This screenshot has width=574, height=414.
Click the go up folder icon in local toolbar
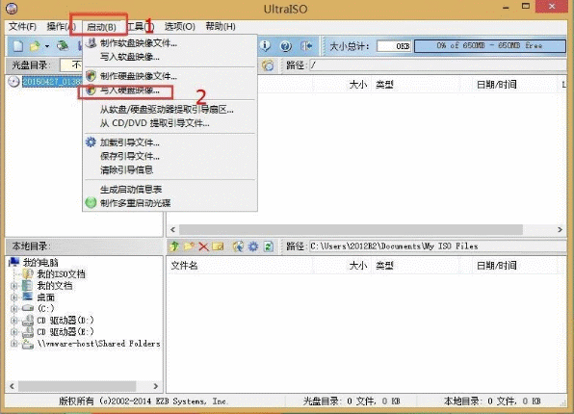click(x=174, y=246)
